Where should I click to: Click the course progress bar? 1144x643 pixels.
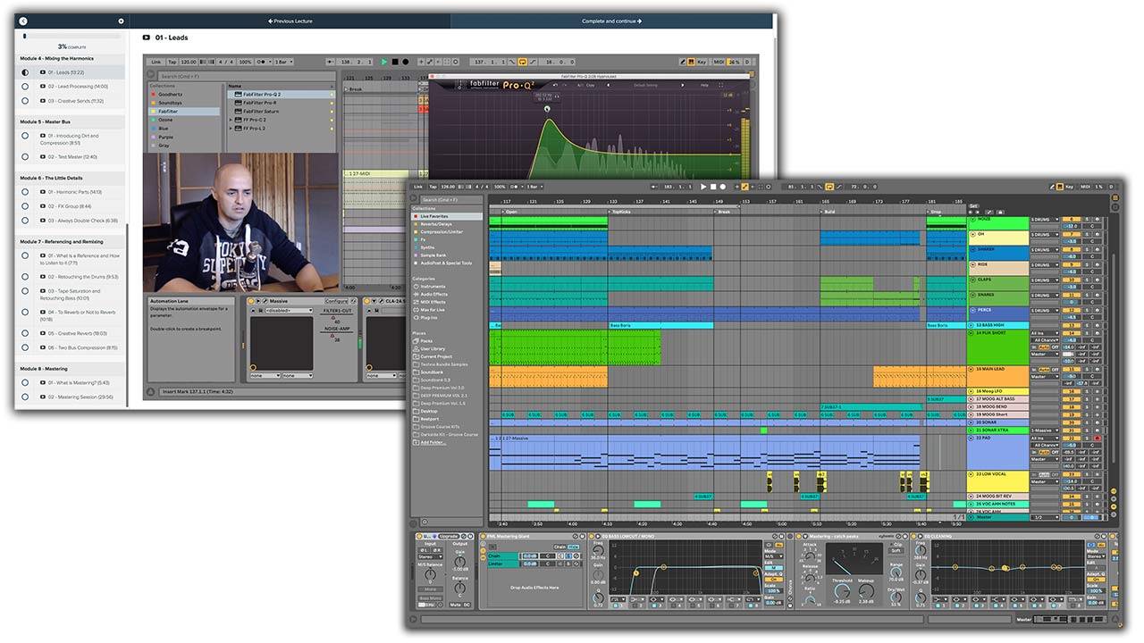pos(73,36)
